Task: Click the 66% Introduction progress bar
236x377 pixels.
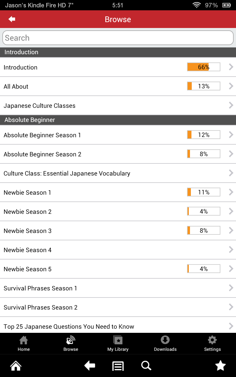Action: [x=204, y=67]
